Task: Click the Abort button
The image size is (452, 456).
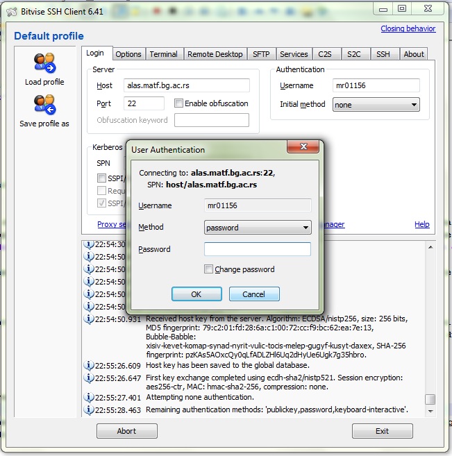Action: click(x=127, y=431)
